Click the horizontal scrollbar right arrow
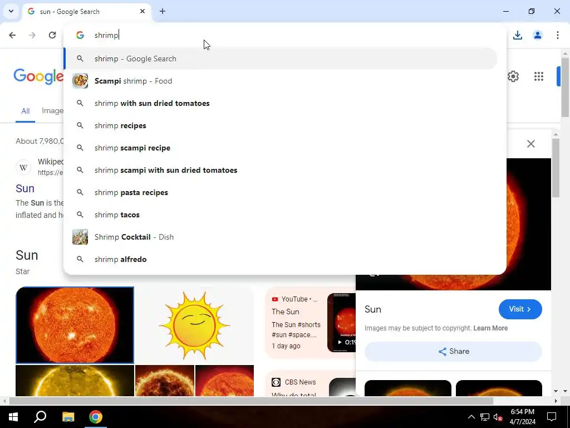Image resolution: width=570 pixels, height=428 pixels. point(556,401)
